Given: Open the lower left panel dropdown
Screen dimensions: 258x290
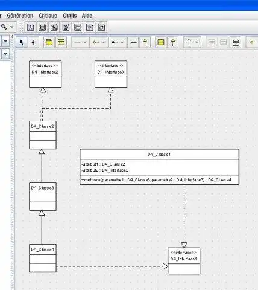Looking at the screenshot, I should pos(5,54).
